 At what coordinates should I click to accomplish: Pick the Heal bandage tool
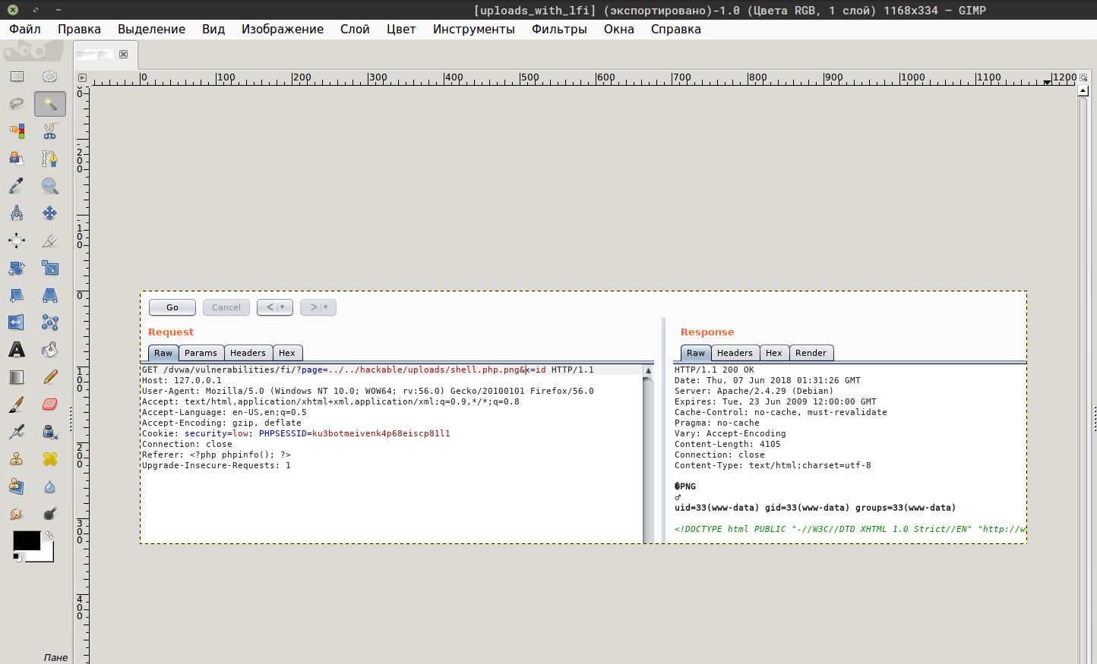click(50, 459)
